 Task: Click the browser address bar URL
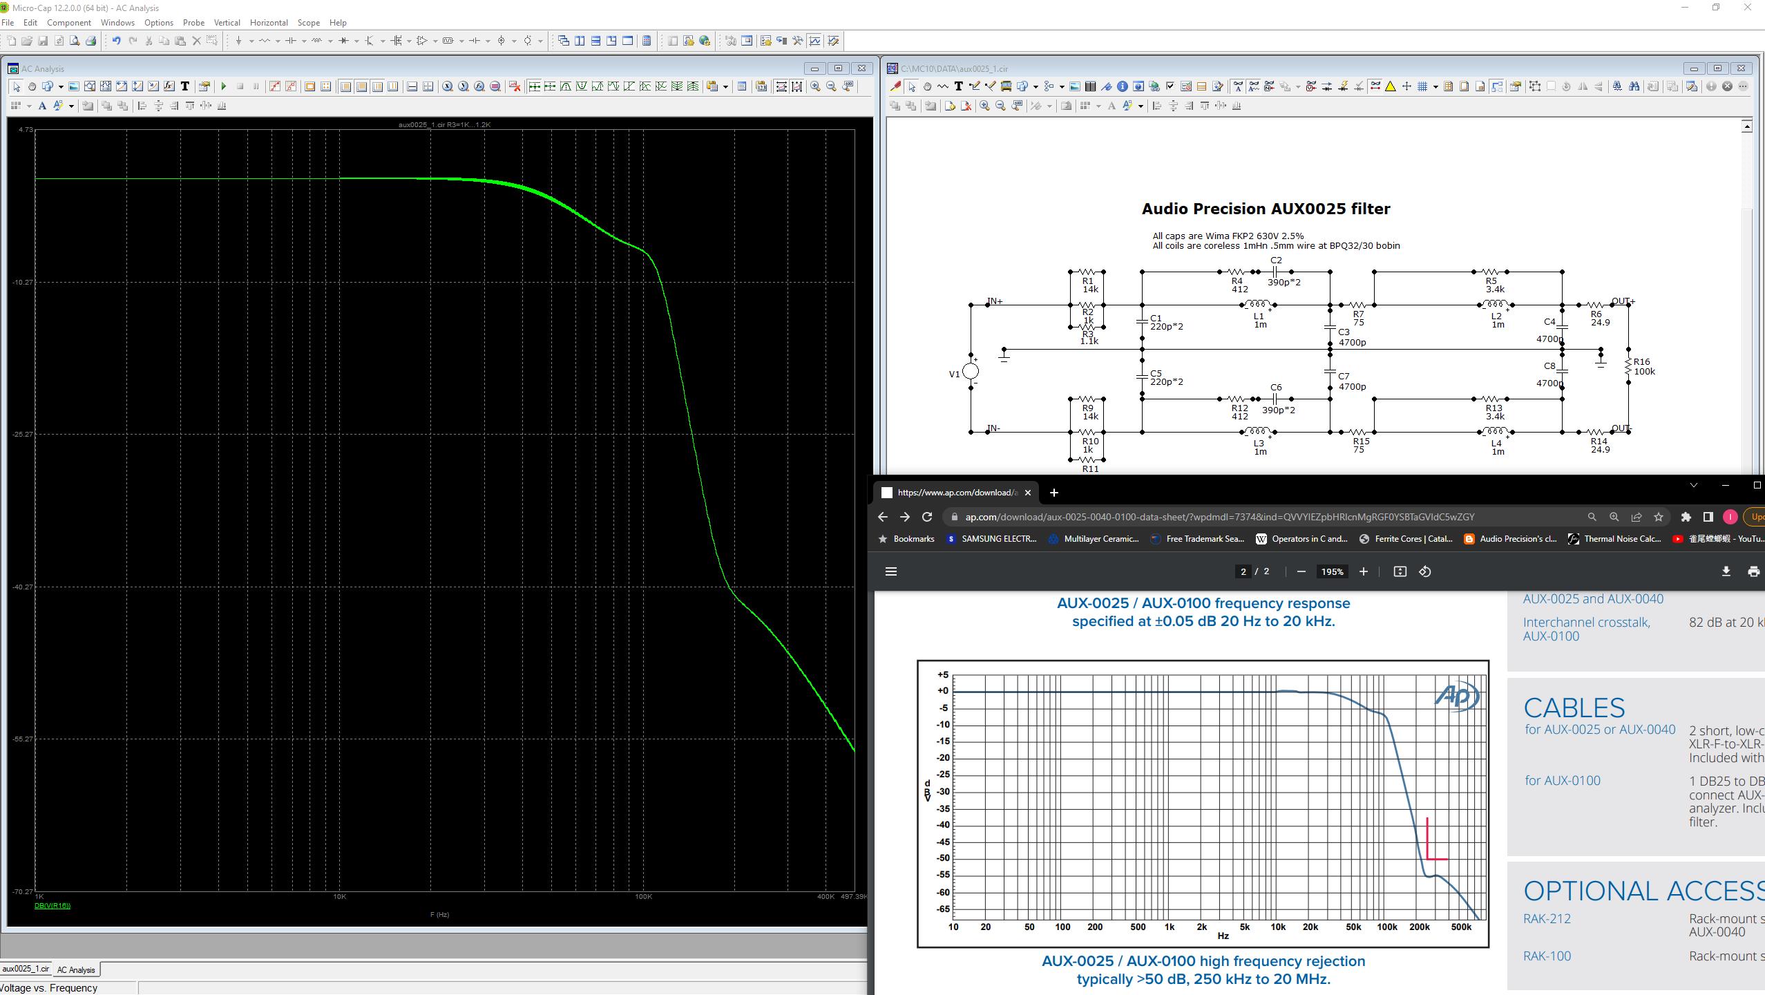1219,517
